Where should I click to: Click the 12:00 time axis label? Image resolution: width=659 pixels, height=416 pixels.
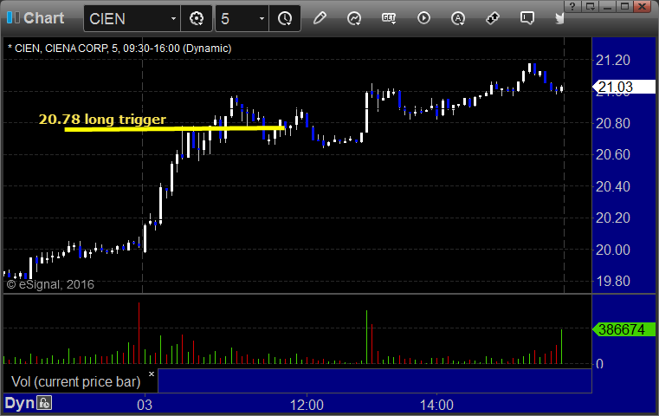pyautogui.click(x=307, y=405)
